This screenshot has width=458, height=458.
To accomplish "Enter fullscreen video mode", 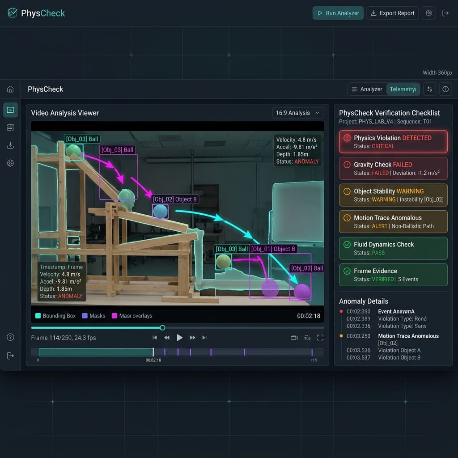I will point(320,338).
